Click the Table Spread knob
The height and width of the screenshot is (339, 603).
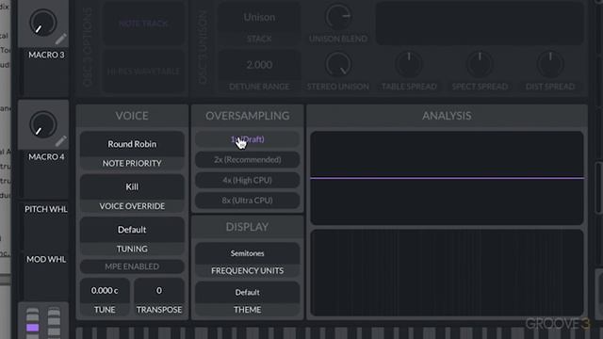point(409,64)
